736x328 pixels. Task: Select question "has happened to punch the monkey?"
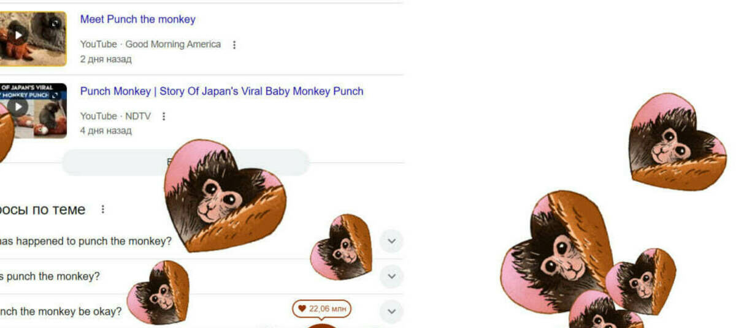pyautogui.click(x=86, y=241)
